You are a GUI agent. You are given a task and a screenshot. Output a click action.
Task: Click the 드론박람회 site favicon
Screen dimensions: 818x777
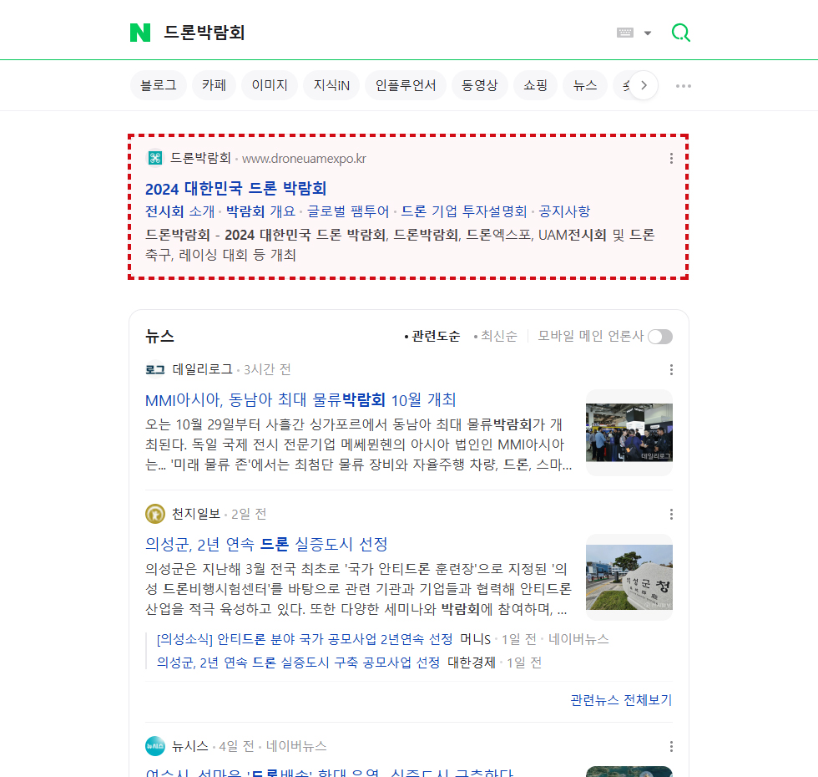coord(155,158)
